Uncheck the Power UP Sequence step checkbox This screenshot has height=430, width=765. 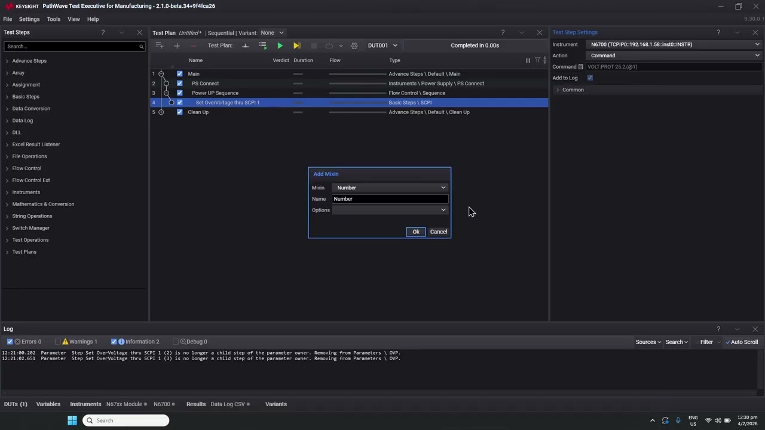click(179, 93)
